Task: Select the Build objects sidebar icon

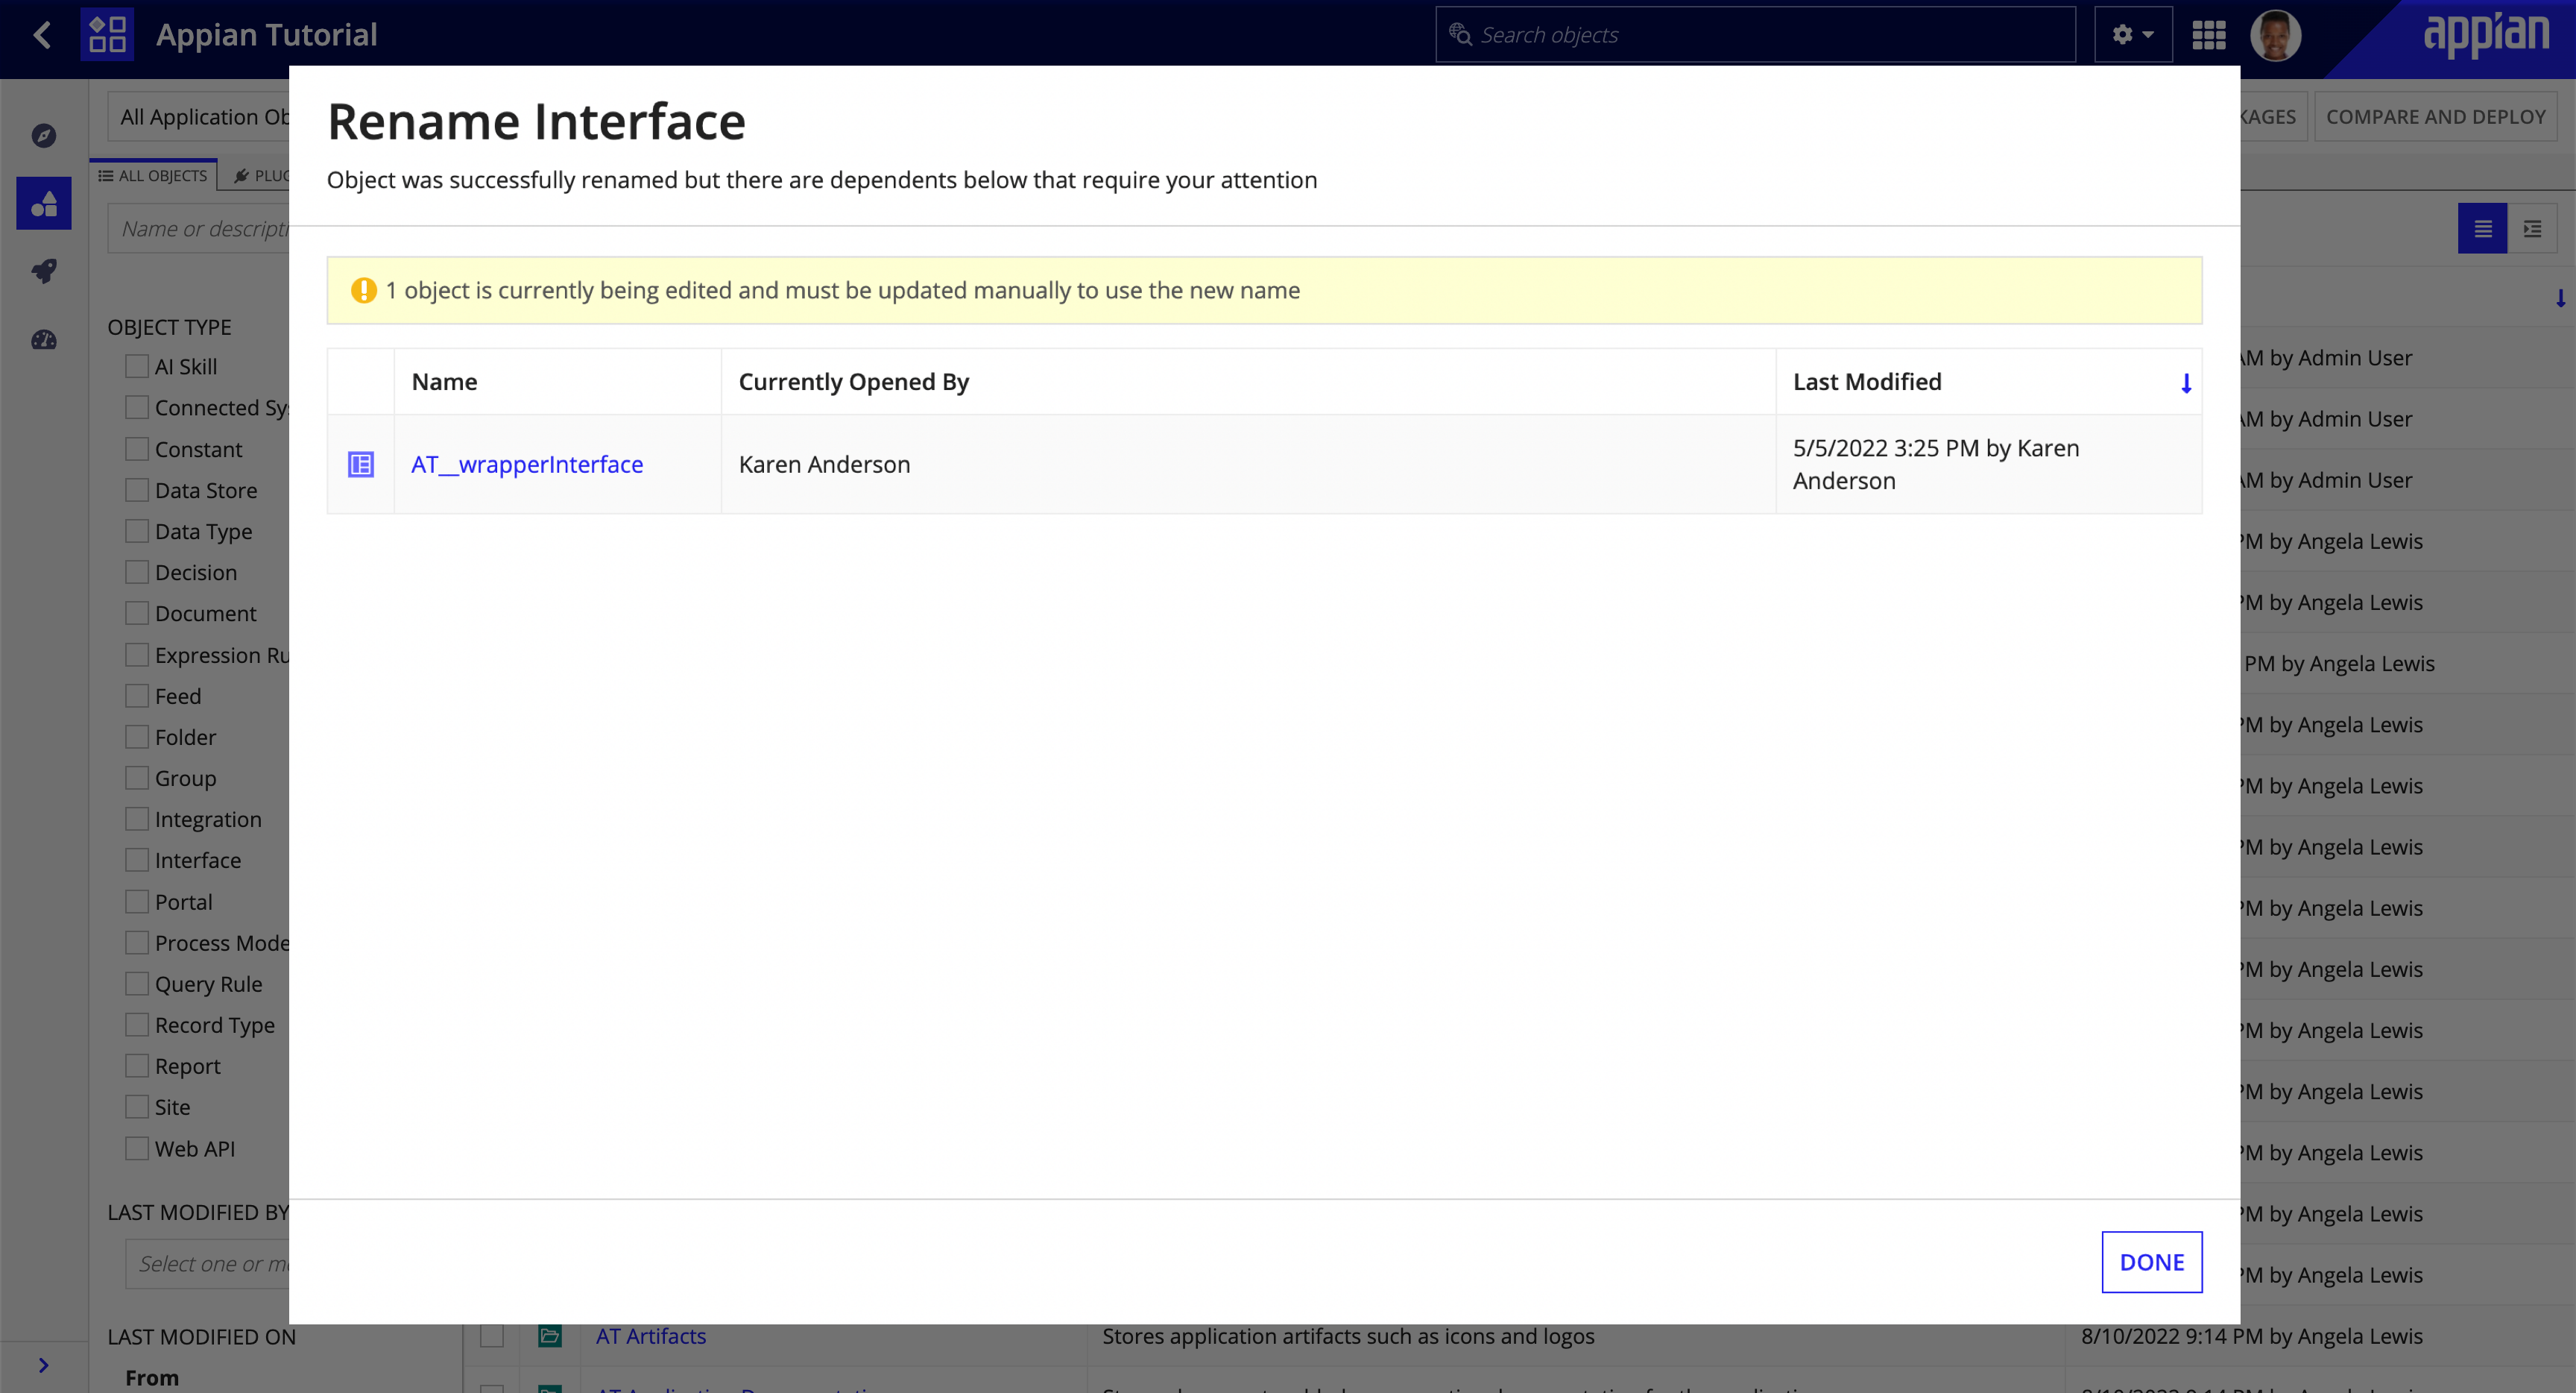Action: (43, 203)
